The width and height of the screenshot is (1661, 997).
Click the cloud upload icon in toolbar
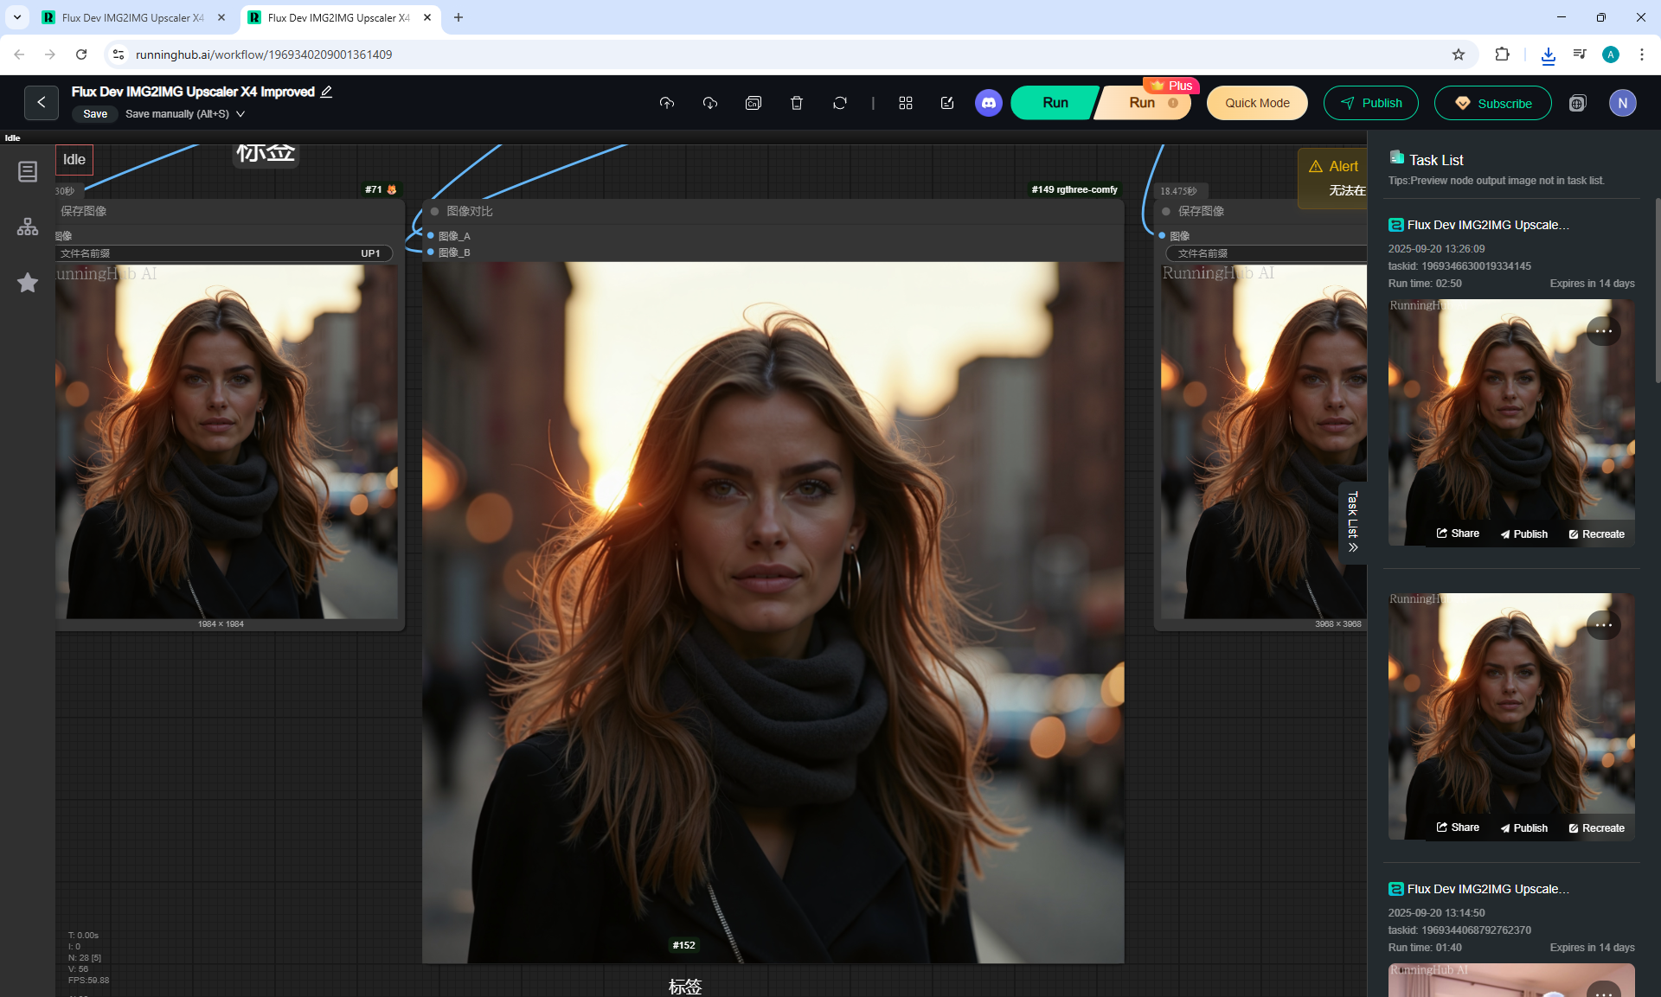(x=666, y=103)
